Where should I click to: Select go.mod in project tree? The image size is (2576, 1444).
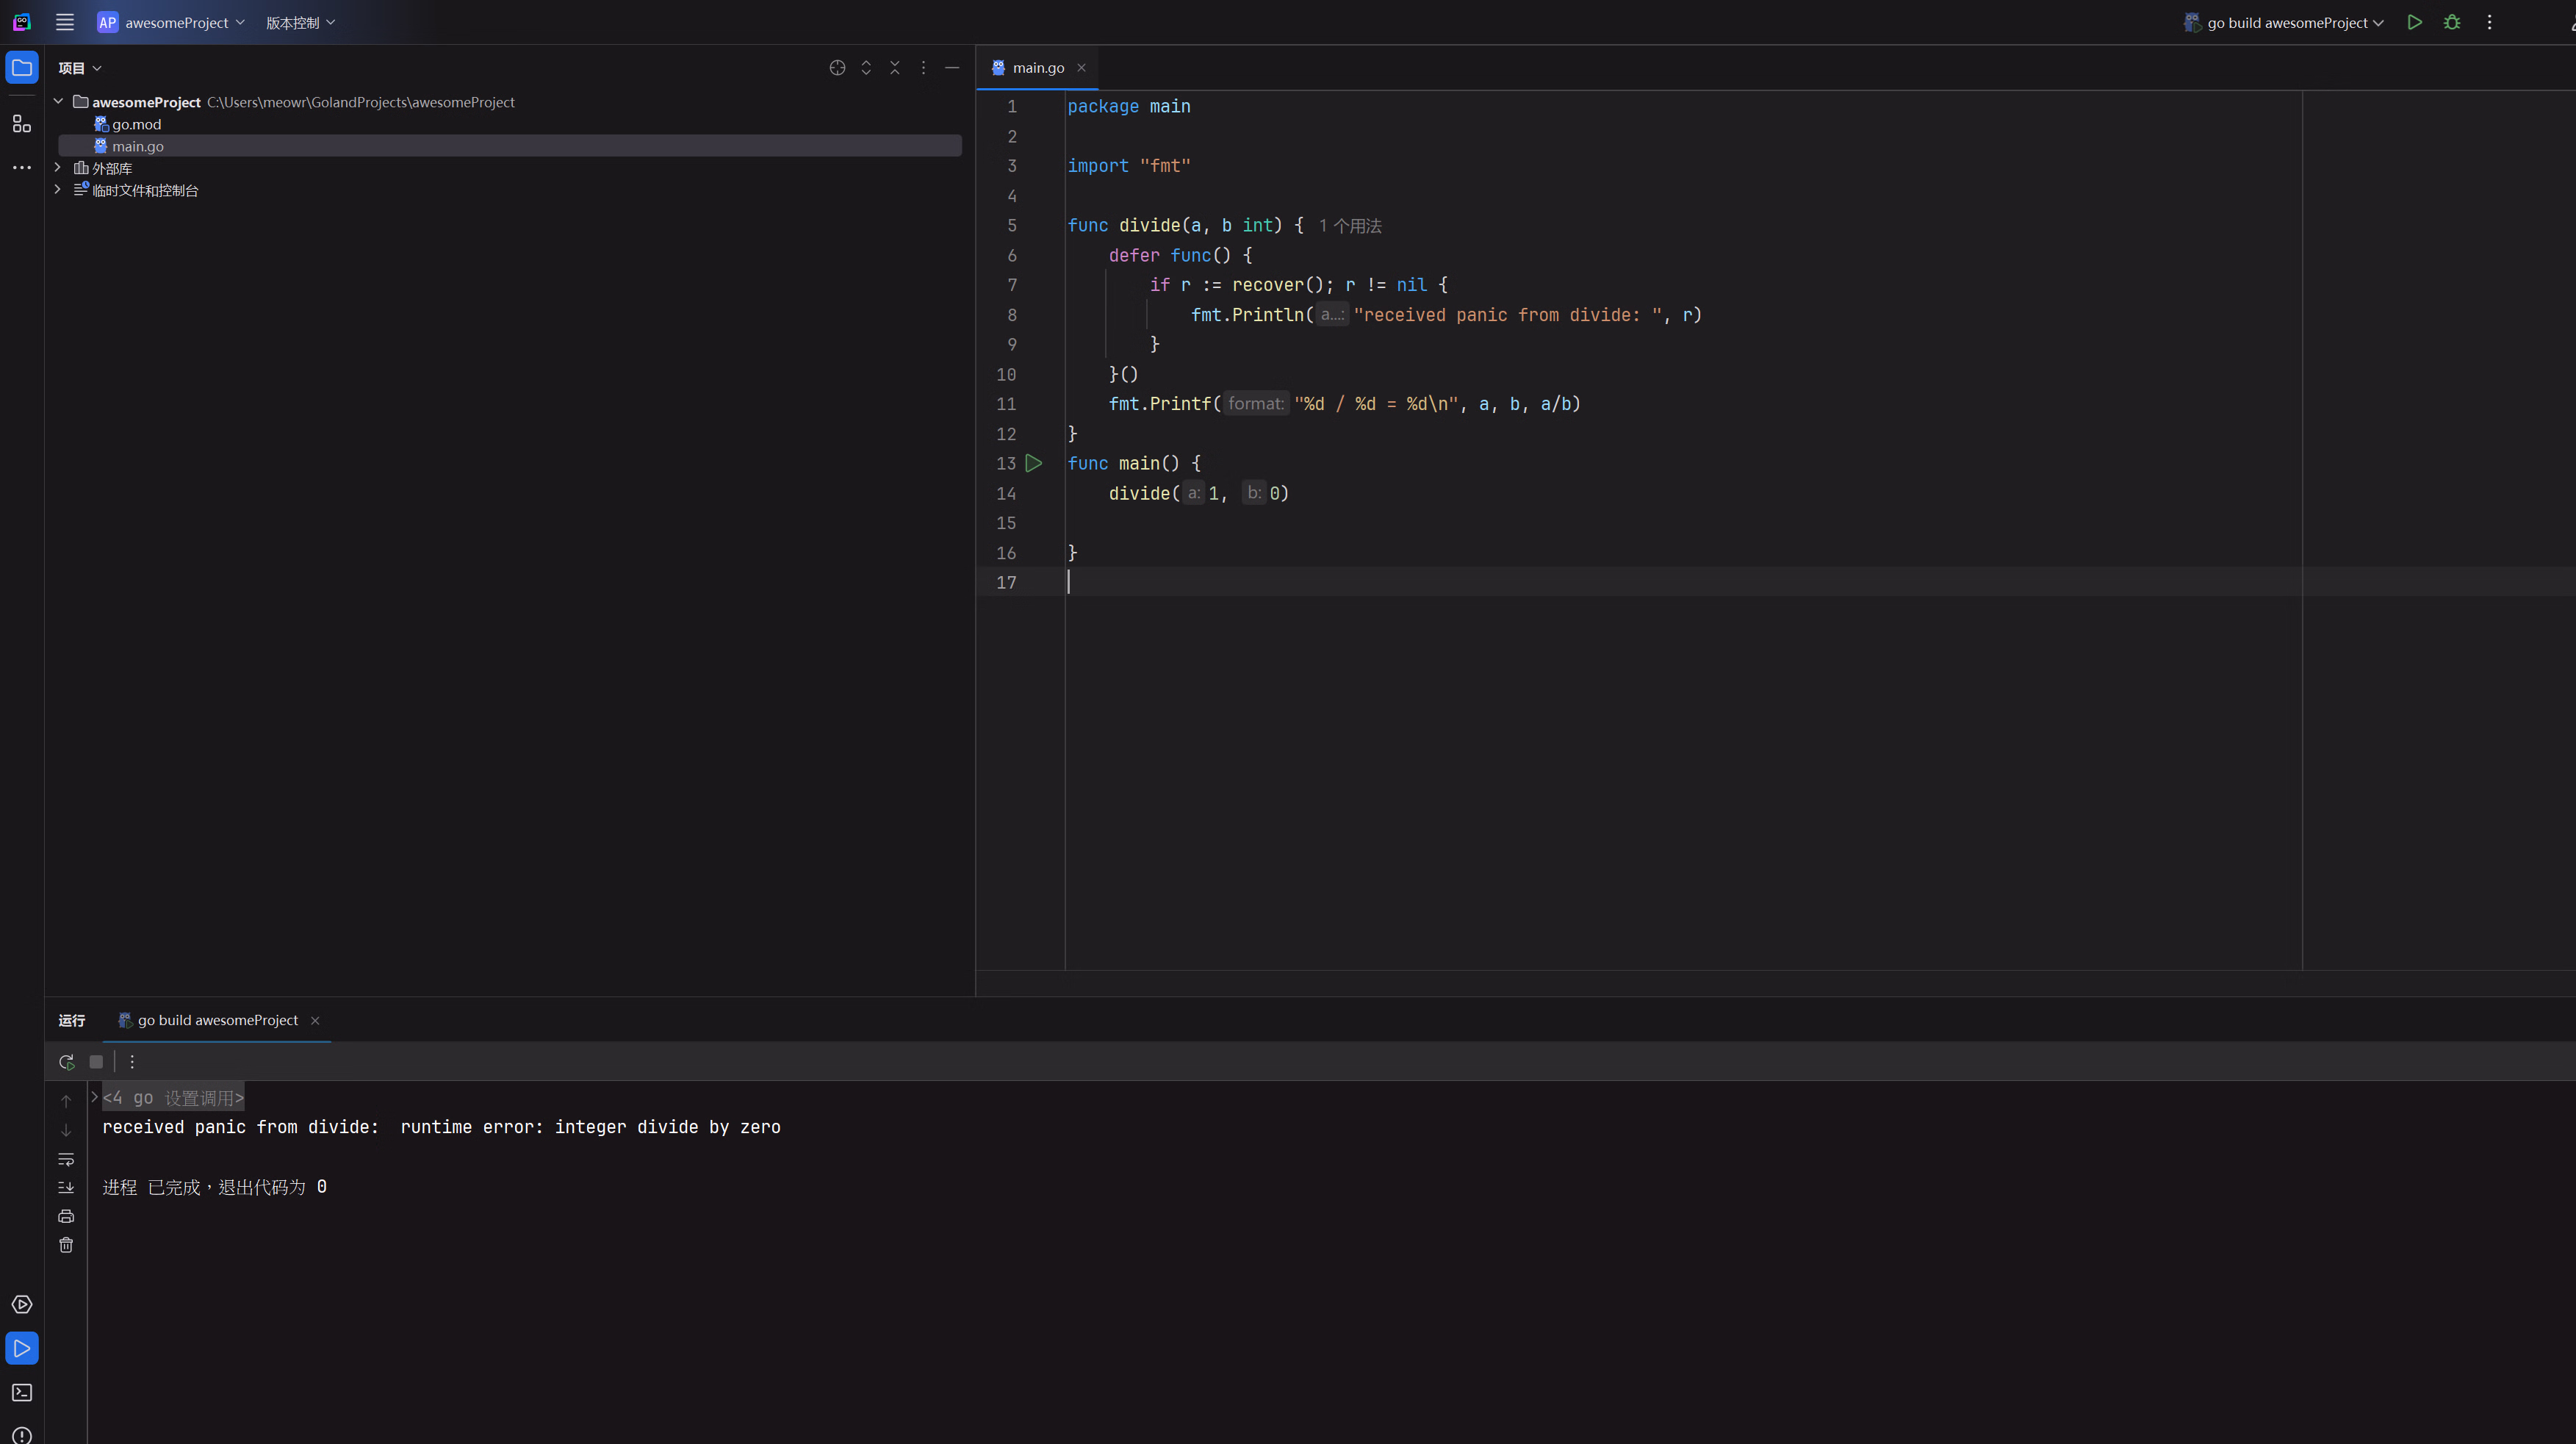(x=136, y=124)
